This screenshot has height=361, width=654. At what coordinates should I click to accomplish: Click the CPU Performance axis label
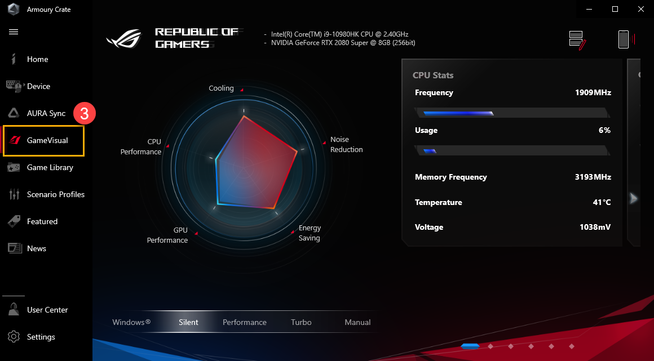tap(141, 147)
